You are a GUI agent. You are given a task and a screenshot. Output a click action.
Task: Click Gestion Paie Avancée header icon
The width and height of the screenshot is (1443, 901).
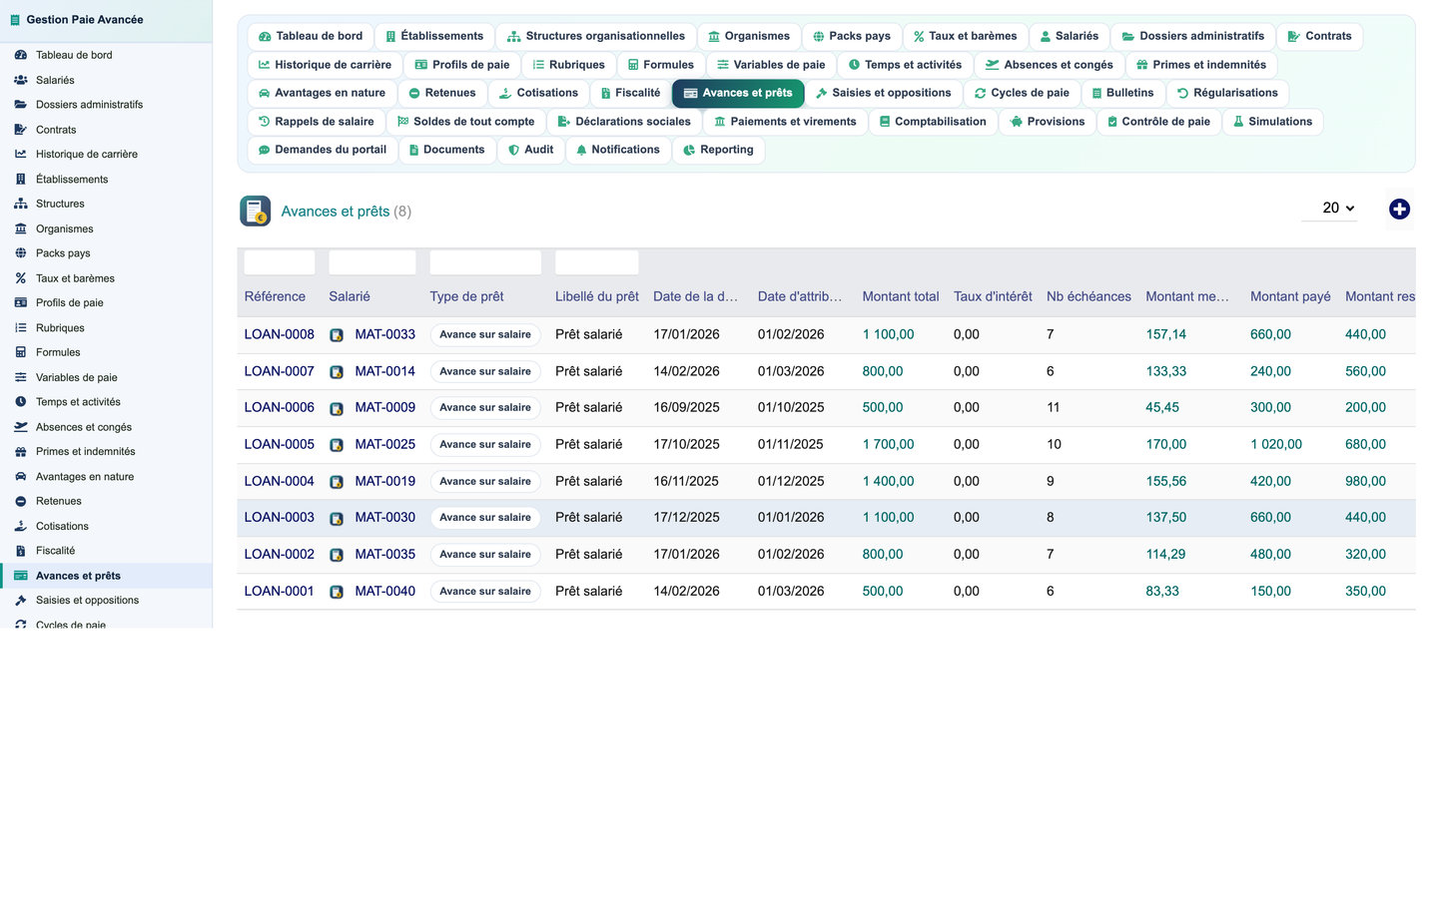15,20
